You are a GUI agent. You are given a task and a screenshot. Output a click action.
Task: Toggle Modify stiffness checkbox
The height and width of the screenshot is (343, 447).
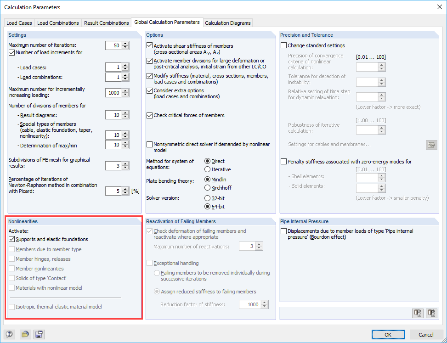[x=149, y=76]
